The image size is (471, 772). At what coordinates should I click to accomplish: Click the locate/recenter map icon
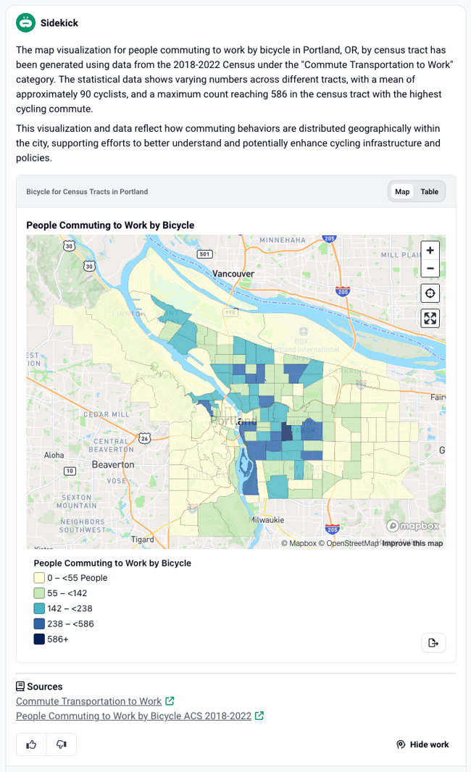pyautogui.click(x=430, y=293)
